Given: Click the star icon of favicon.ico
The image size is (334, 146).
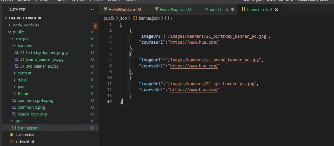Looking at the screenshot, I should click(x=12, y=135).
